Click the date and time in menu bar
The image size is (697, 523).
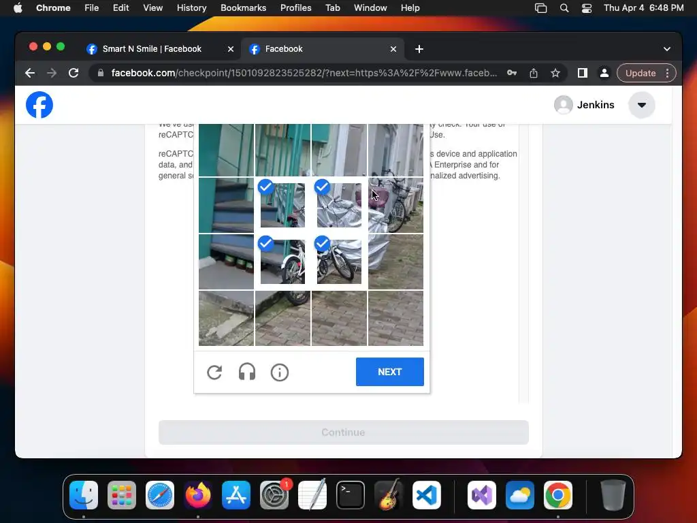pos(644,8)
